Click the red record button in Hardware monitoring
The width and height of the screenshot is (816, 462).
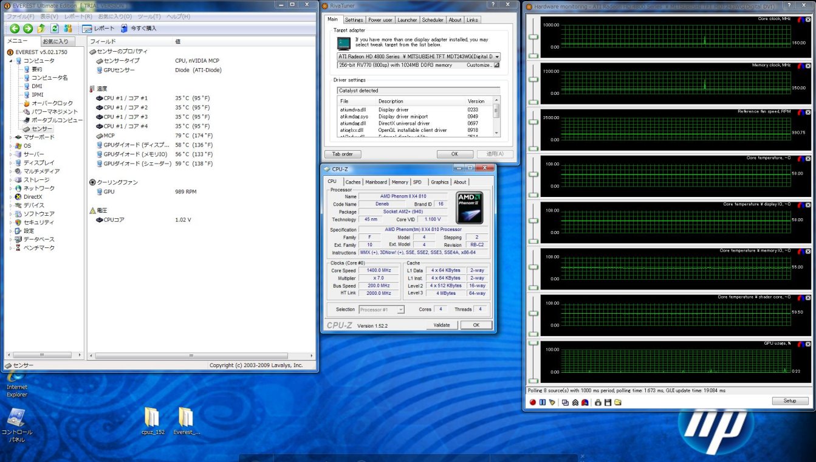(x=533, y=402)
